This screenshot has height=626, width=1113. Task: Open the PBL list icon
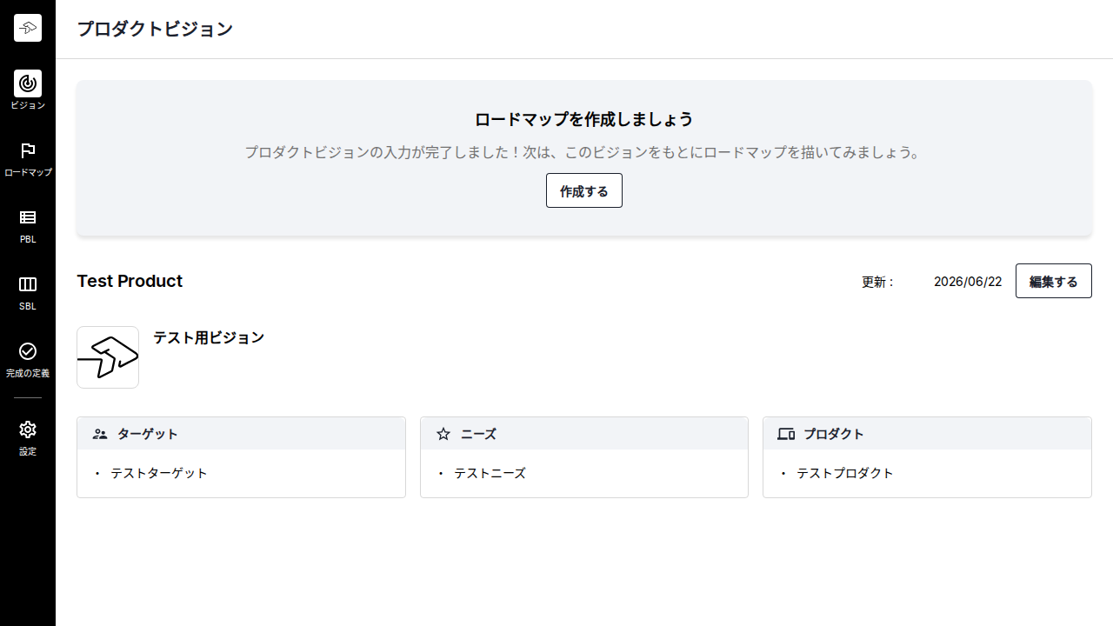(28, 217)
